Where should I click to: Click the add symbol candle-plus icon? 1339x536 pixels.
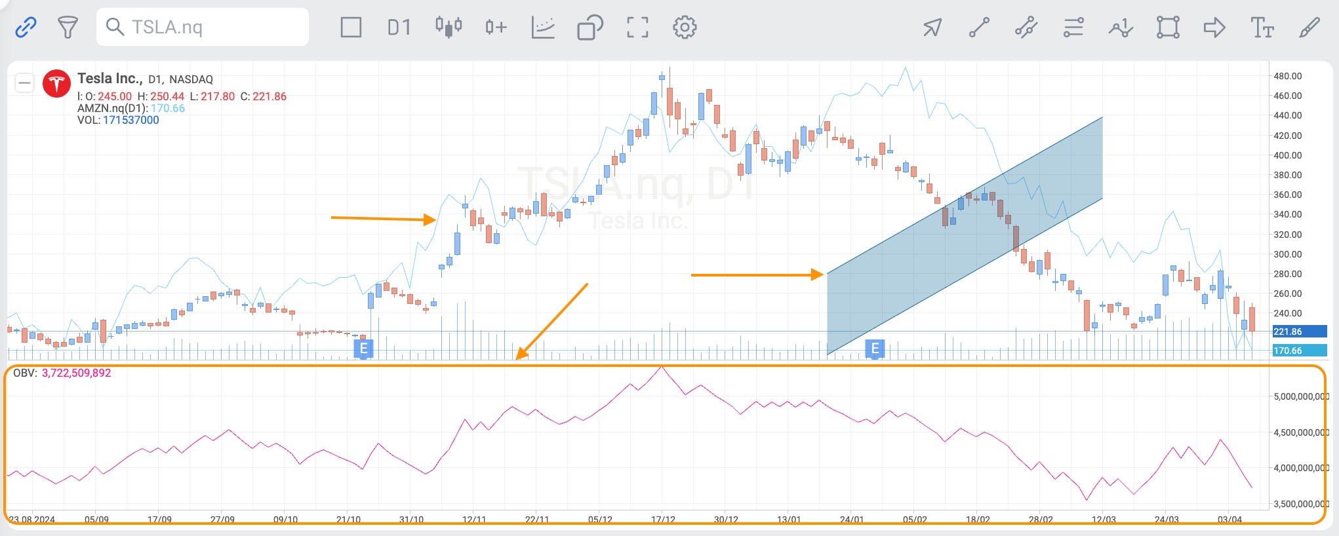pos(496,28)
